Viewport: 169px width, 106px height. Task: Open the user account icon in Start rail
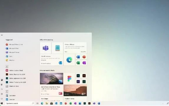[2, 80]
